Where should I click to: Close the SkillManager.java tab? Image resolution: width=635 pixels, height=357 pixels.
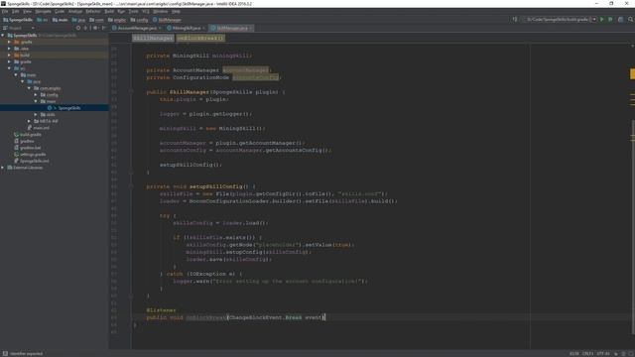[251, 28]
